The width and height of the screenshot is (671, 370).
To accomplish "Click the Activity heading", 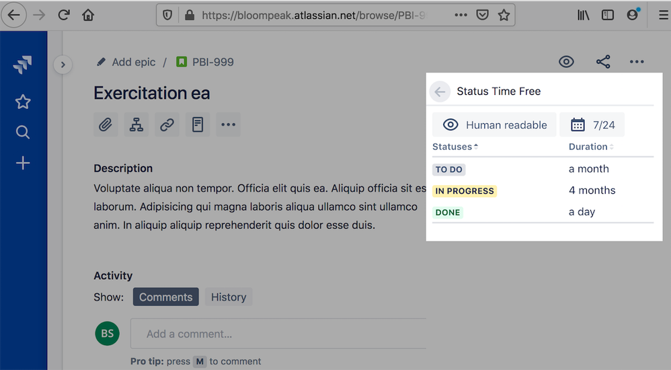I will point(113,275).
